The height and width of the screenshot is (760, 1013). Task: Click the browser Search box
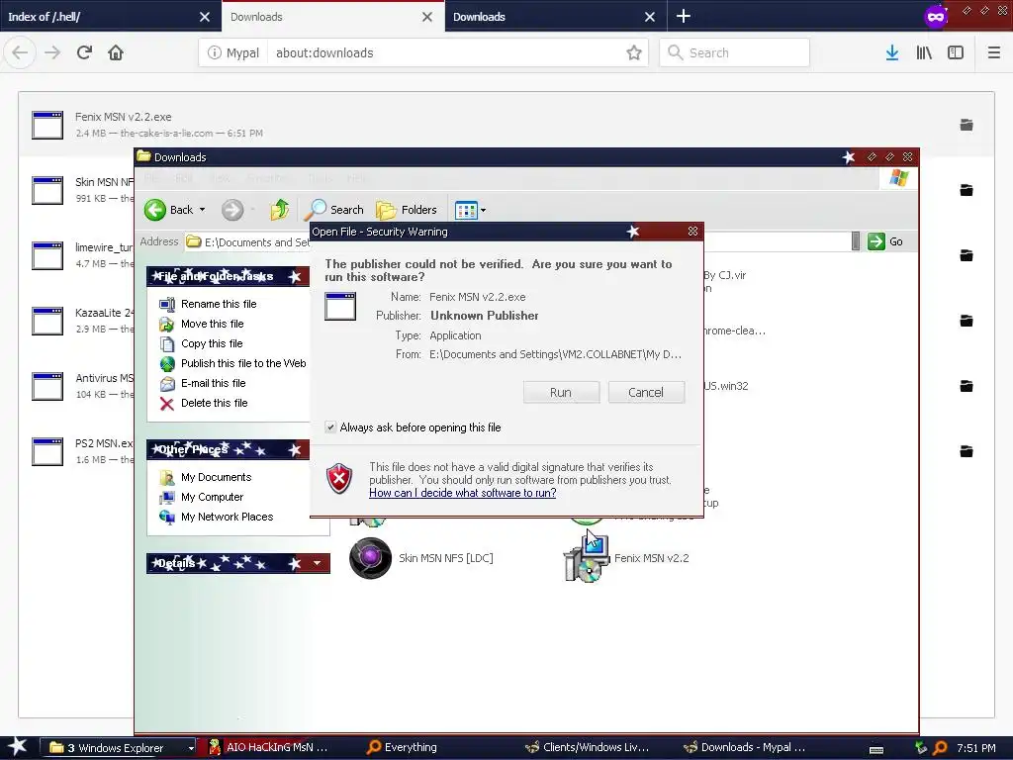point(735,53)
